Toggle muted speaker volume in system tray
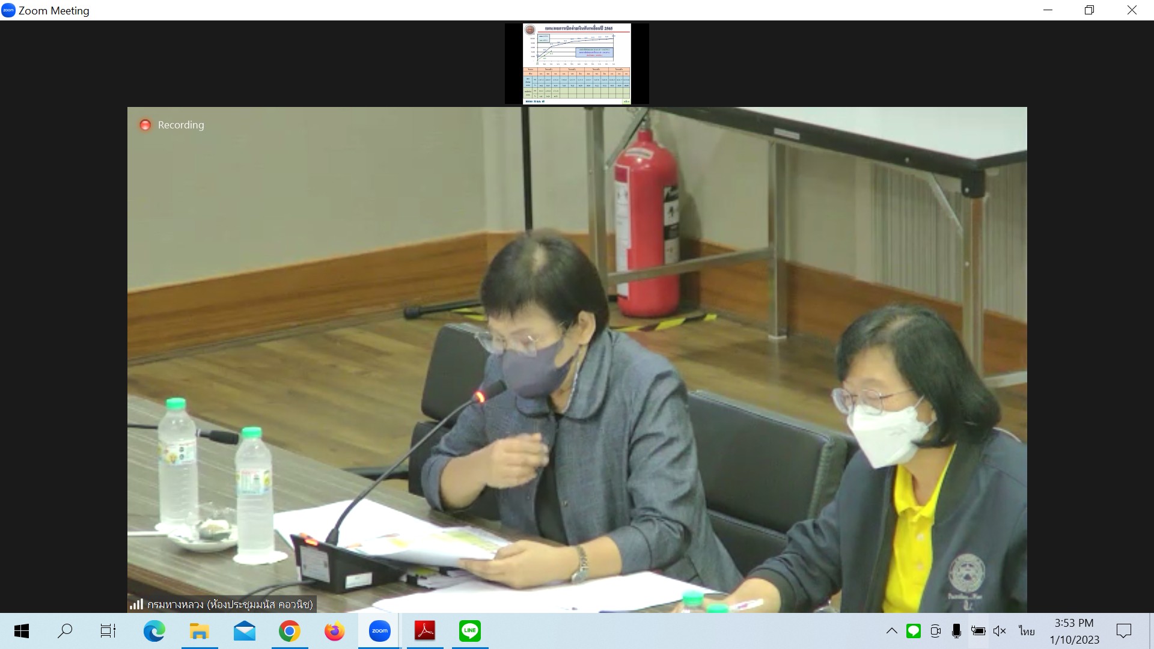1154x649 pixels. tap(1000, 631)
